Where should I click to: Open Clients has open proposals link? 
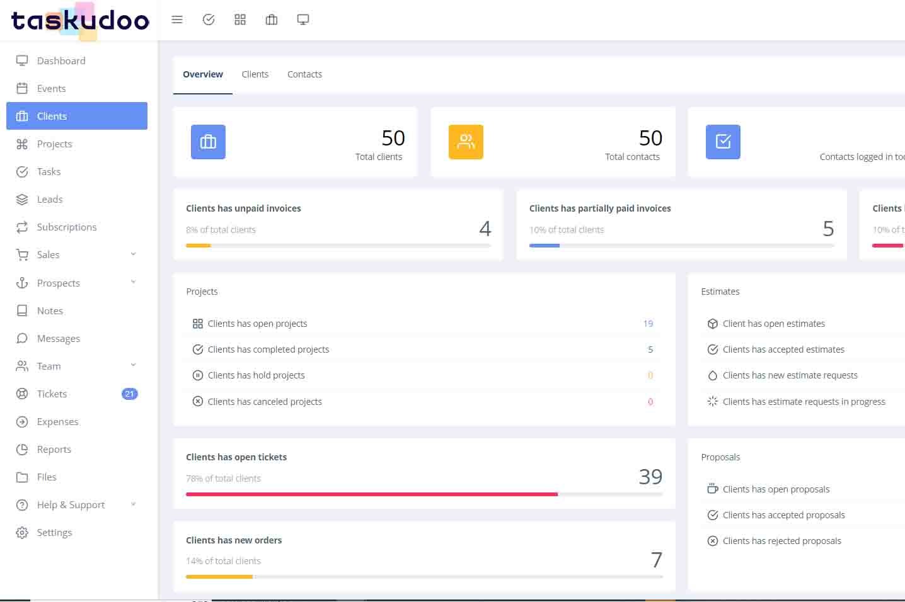776,489
